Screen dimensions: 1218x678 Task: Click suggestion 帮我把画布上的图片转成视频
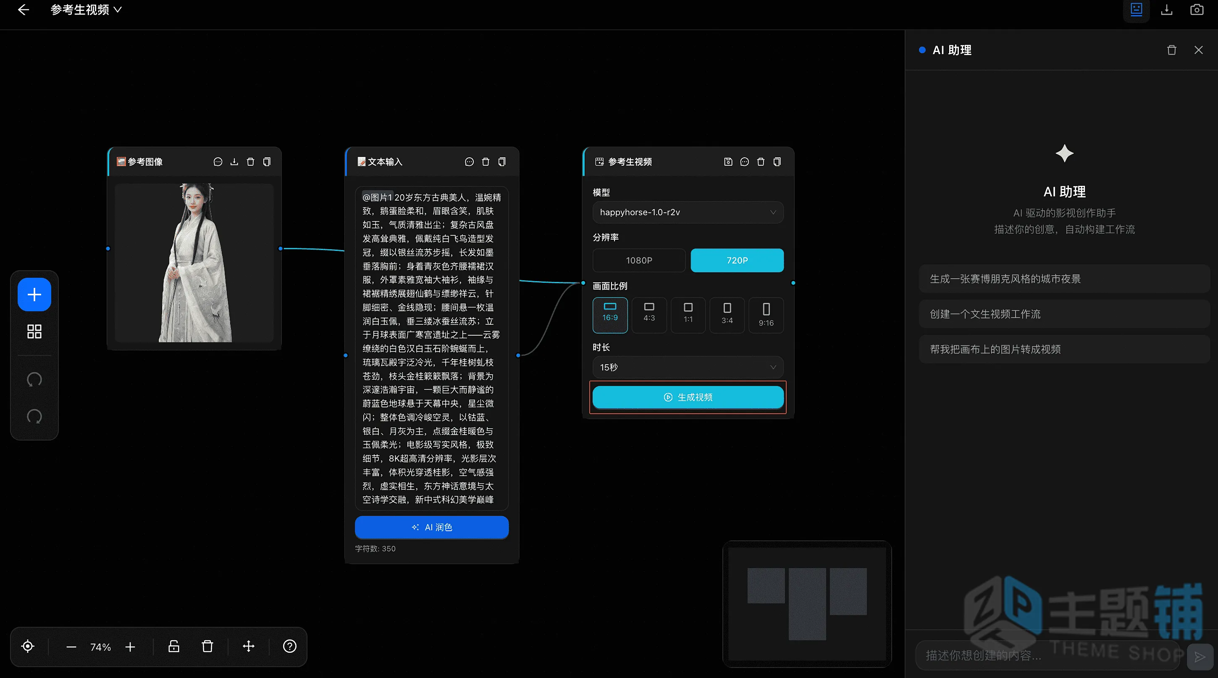coord(1064,349)
